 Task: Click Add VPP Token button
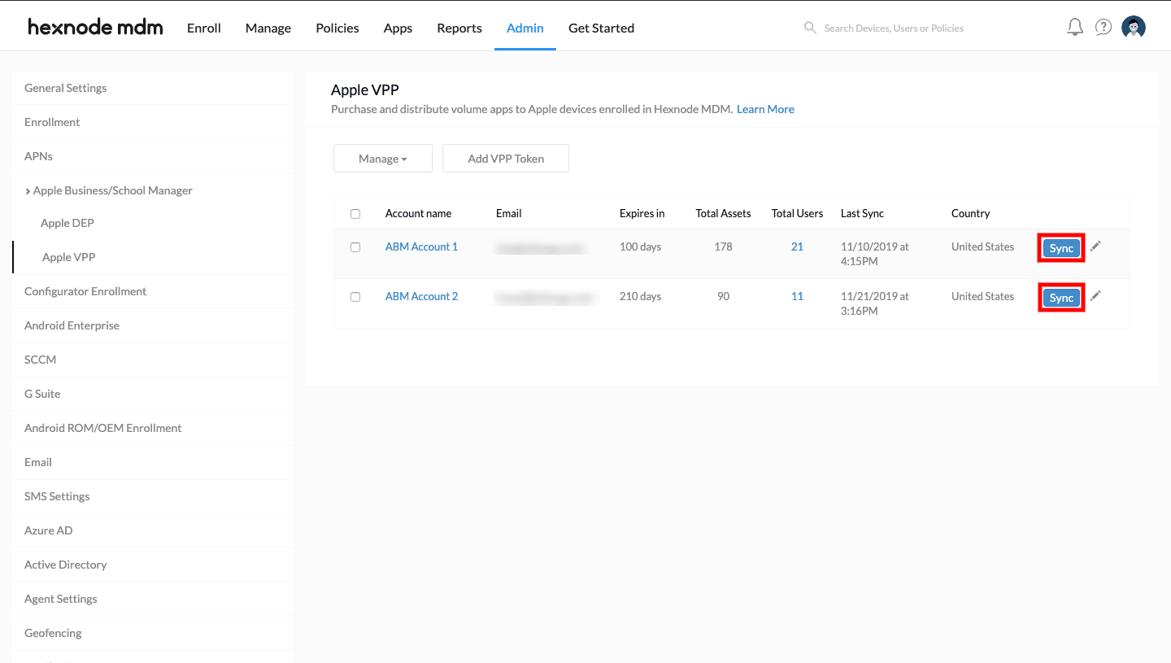[x=506, y=159]
